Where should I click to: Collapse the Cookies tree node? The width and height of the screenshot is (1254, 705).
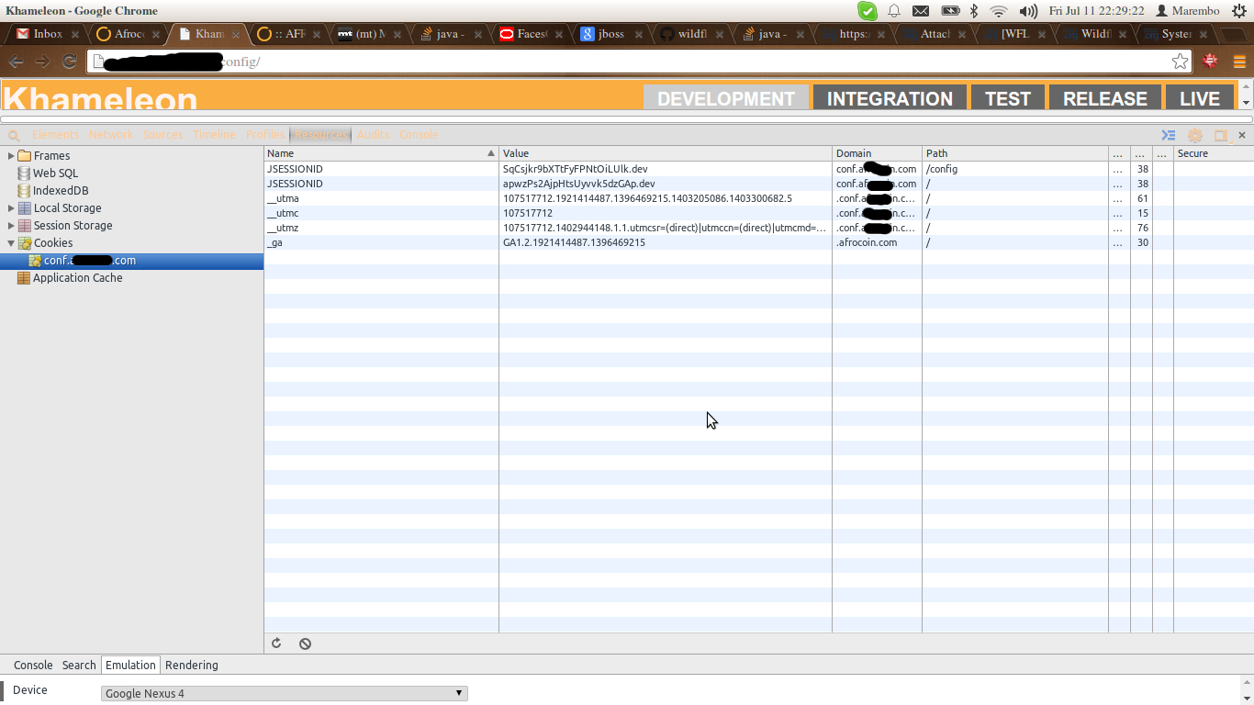pos(11,243)
